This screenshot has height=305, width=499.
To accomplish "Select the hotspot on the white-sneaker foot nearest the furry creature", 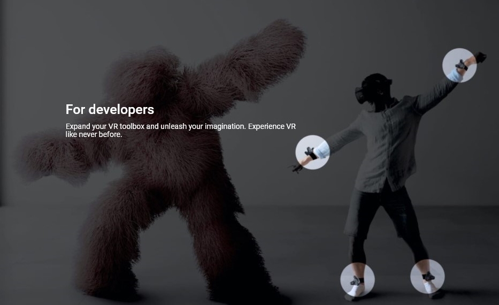I will coord(357,279).
